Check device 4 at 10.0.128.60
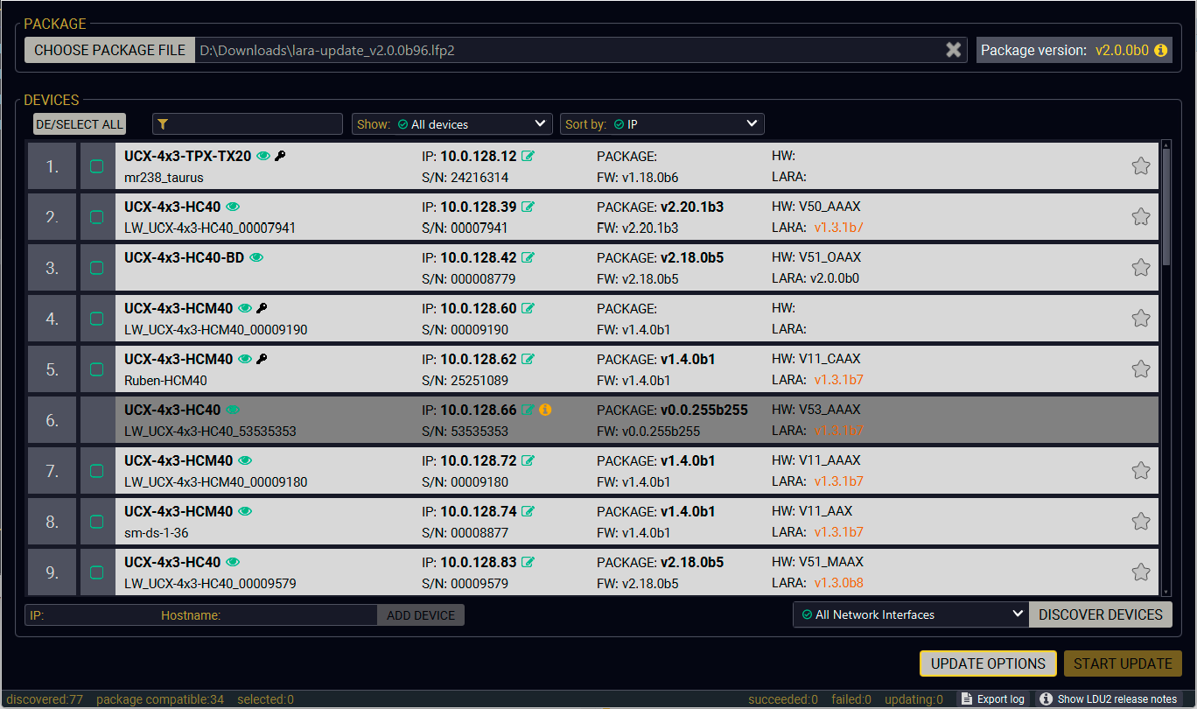The width and height of the screenshot is (1197, 709). point(97,319)
